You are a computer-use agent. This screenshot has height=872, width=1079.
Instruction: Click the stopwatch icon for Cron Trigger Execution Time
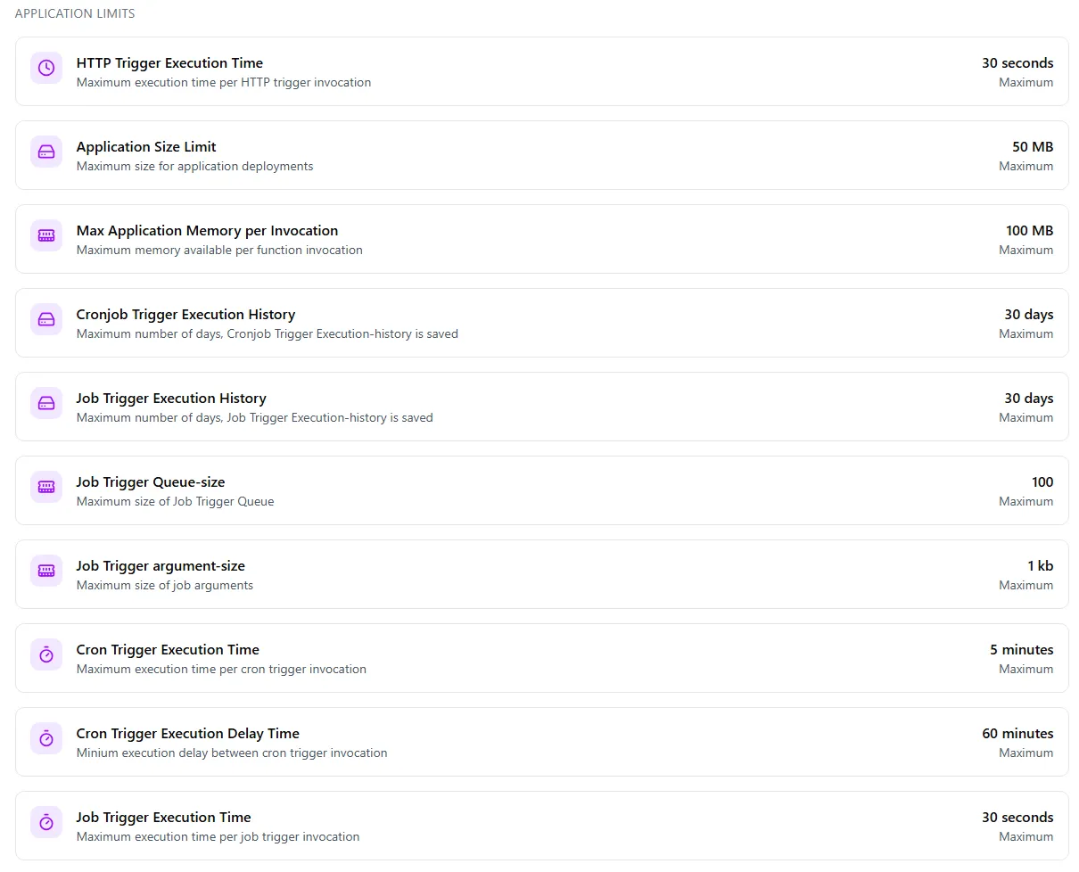(46, 654)
